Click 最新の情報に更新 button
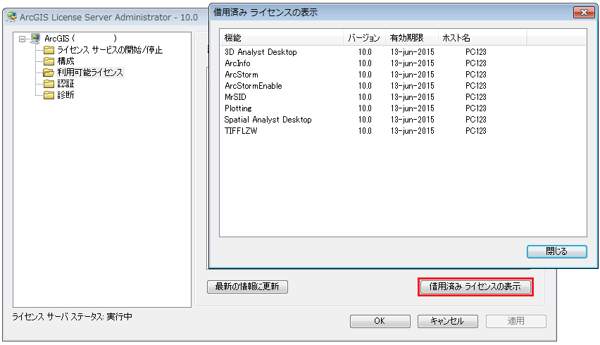This screenshot has height=345, width=600. [x=247, y=287]
